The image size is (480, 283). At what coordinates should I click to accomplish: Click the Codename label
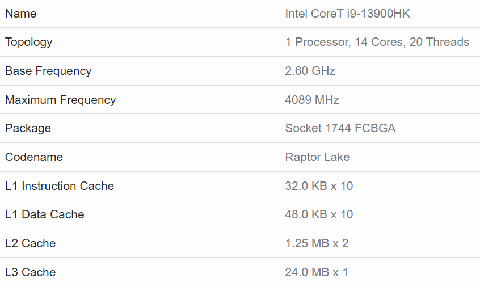pyautogui.click(x=34, y=157)
